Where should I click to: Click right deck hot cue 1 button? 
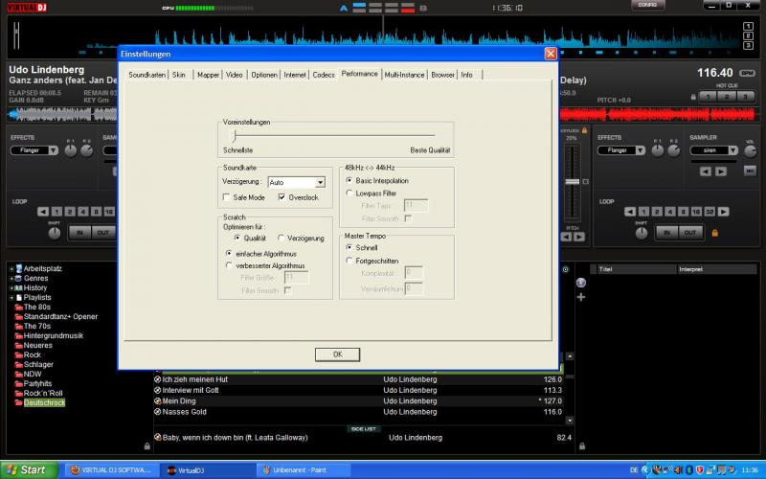tap(708, 97)
